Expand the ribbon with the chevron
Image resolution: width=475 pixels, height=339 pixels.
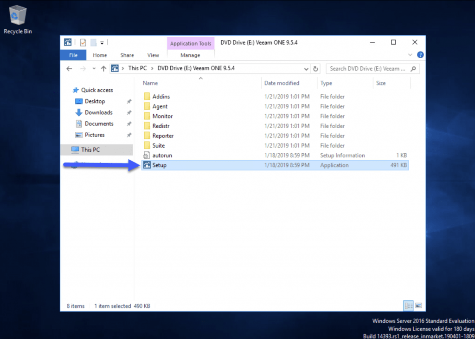(x=410, y=55)
